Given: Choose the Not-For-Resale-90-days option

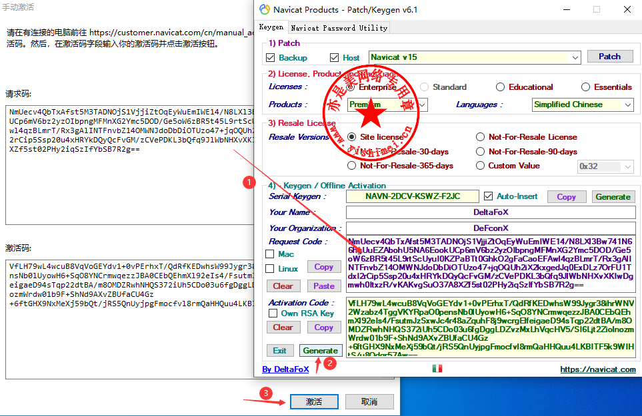Looking at the screenshot, I should pyautogui.click(x=480, y=152).
